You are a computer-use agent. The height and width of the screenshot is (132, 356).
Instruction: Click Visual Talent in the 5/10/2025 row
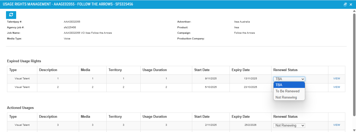pos(22,87)
